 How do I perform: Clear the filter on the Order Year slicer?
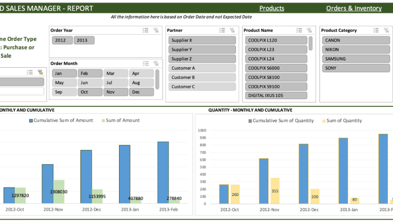click(156, 30)
